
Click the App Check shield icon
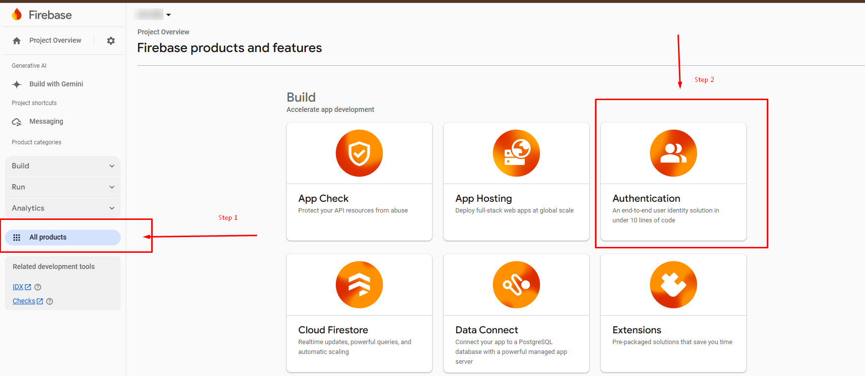(359, 153)
